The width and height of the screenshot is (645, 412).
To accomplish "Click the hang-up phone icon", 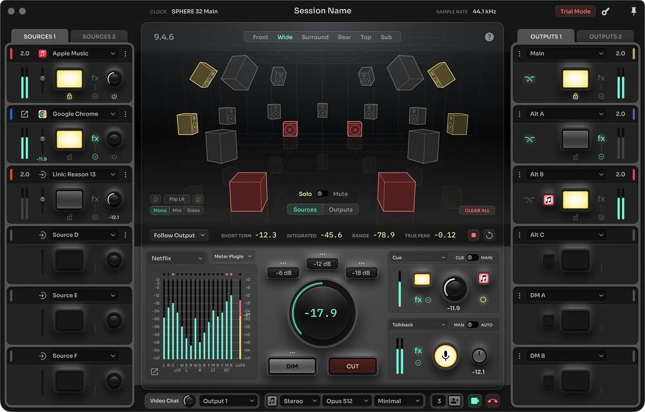I will tap(493, 401).
